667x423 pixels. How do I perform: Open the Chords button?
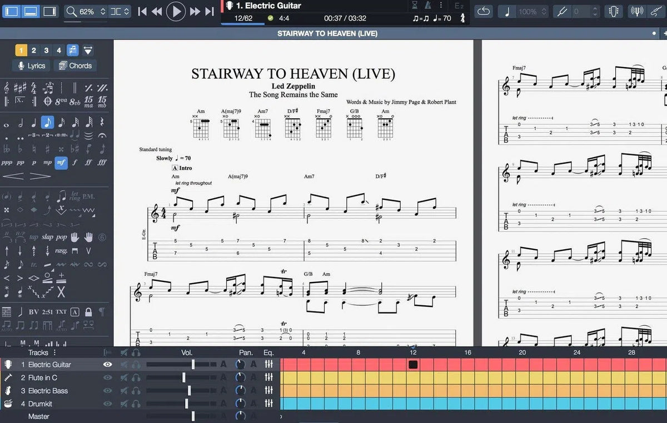coord(75,66)
